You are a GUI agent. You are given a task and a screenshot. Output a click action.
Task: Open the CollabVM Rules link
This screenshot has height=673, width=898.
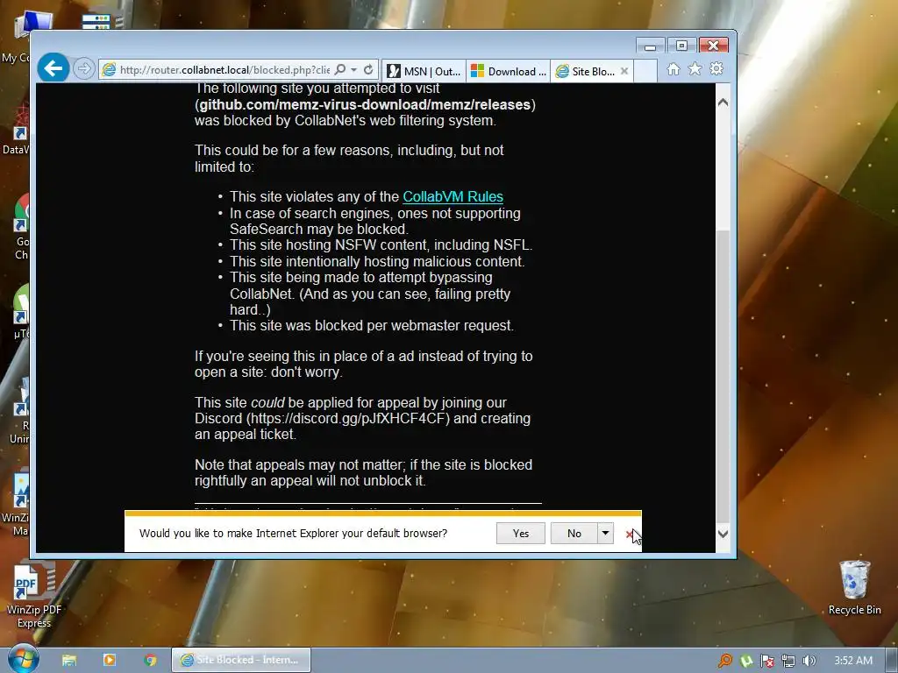[x=453, y=196]
